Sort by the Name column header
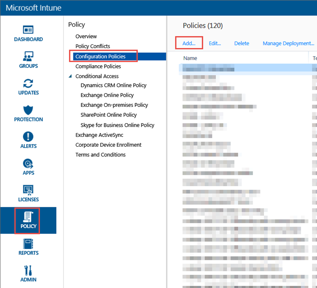The image size is (317, 288). point(190,58)
